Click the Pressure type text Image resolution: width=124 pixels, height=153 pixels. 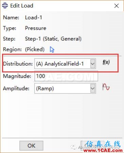click(36, 28)
